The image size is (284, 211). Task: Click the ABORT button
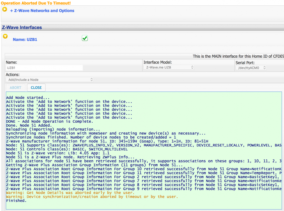[15, 88]
